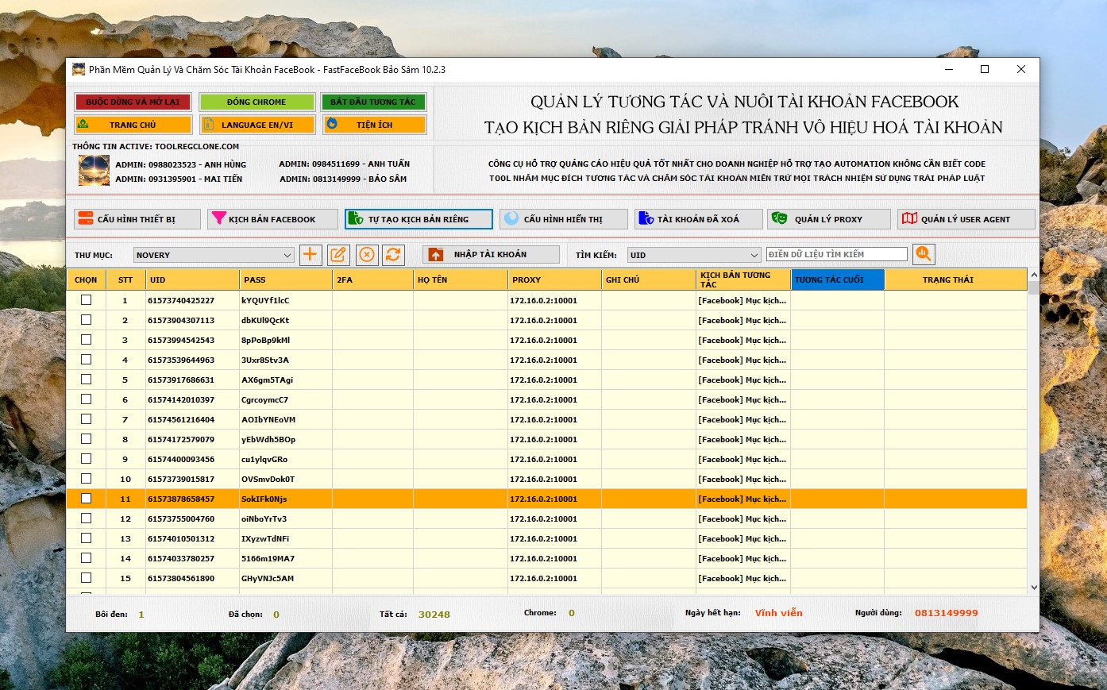Click the Ghi Chú column header

[x=649, y=279]
